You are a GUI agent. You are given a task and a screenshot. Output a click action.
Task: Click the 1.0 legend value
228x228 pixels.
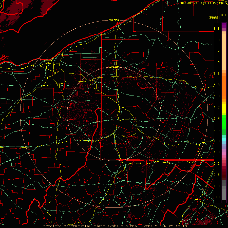pyautogui.click(x=217, y=152)
